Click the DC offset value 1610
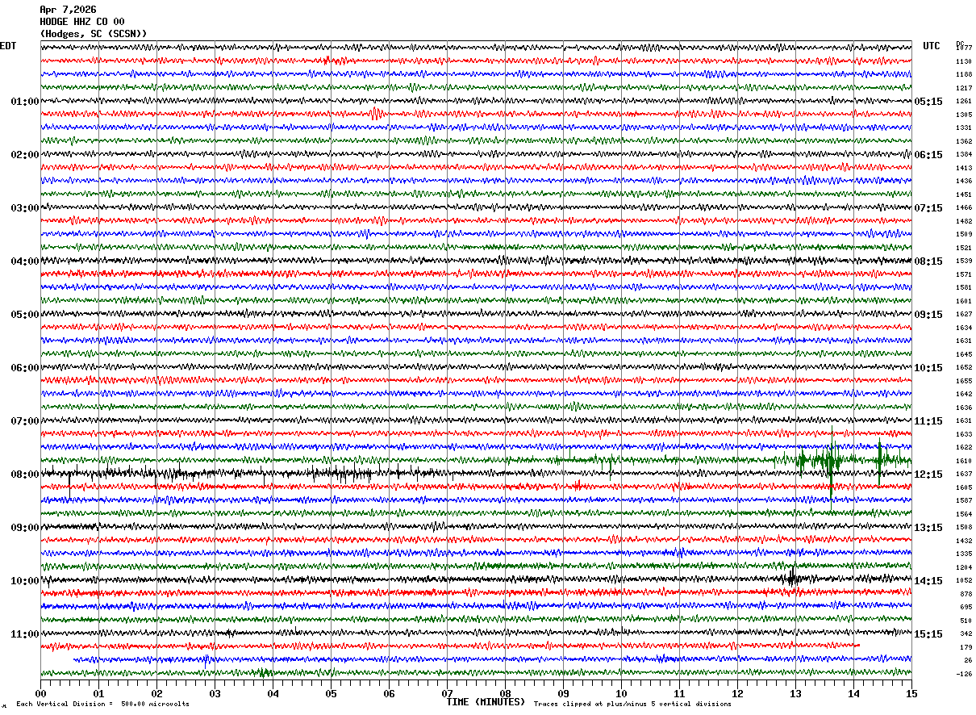 click(x=964, y=461)
